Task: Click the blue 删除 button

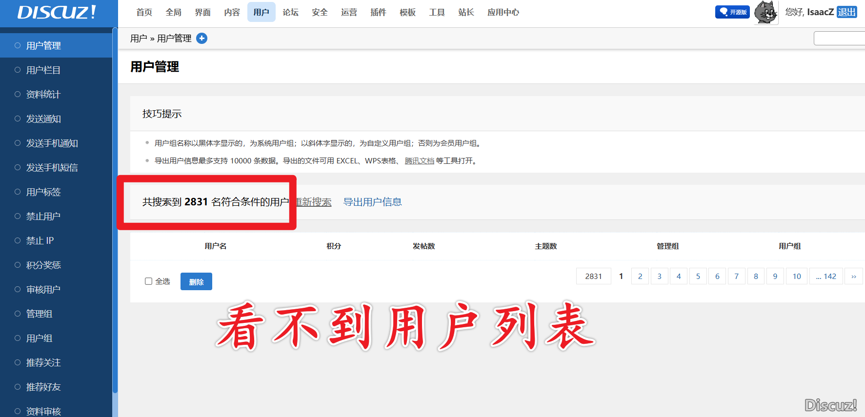Action: click(196, 281)
